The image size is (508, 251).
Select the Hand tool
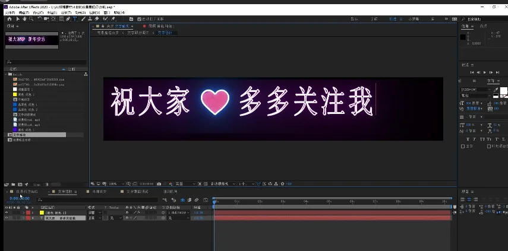coord(24,18)
